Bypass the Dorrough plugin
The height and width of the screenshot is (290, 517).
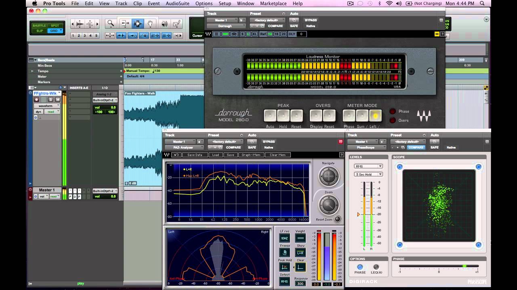coord(311,20)
